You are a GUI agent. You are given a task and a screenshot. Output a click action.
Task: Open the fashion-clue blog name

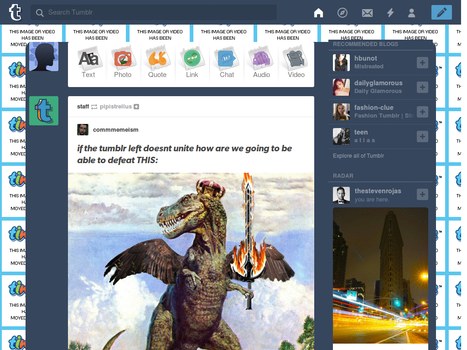coord(374,108)
